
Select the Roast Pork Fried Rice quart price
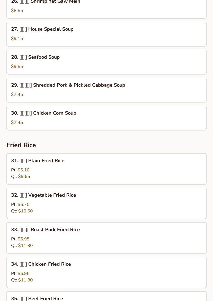point(26,246)
